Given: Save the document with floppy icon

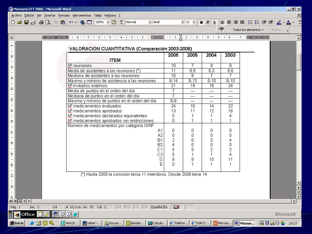Looking at the screenshot, I should (26, 22).
